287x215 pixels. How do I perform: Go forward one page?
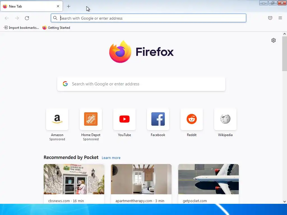point(17,18)
